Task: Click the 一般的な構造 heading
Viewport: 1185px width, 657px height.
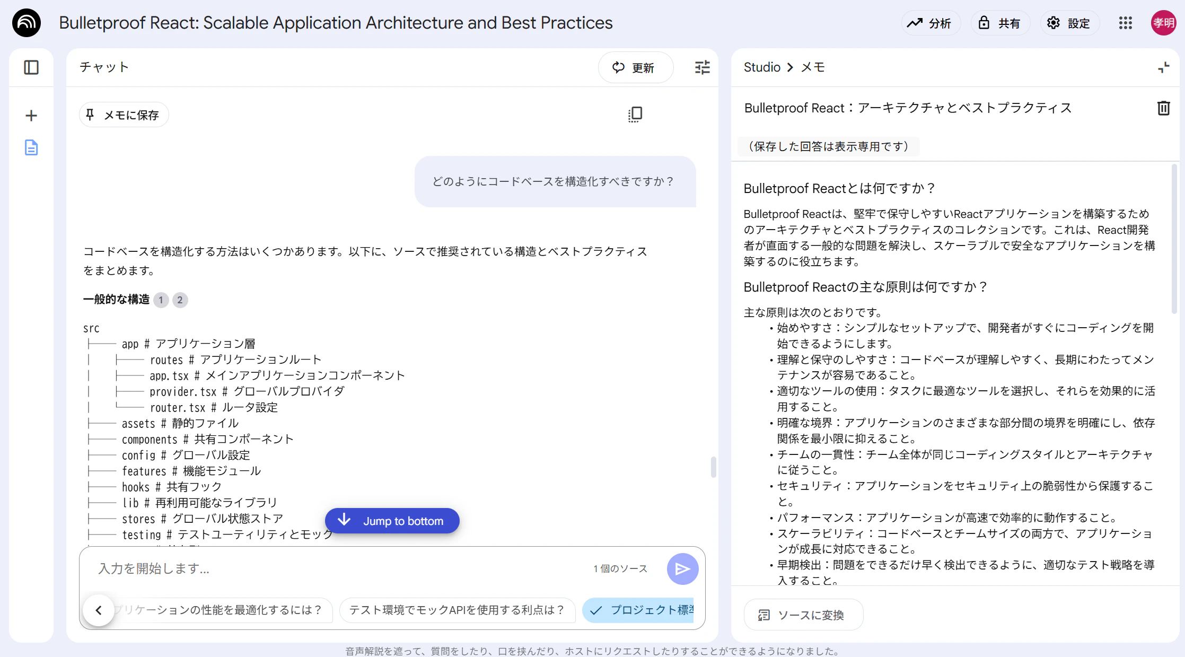Action: [x=117, y=300]
